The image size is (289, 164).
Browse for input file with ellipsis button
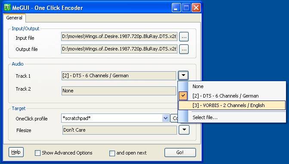pos(184,37)
